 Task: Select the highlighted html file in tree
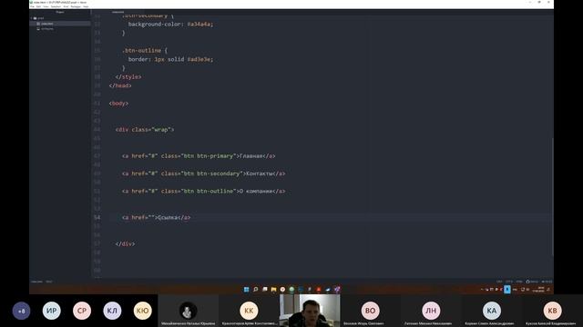(60, 24)
